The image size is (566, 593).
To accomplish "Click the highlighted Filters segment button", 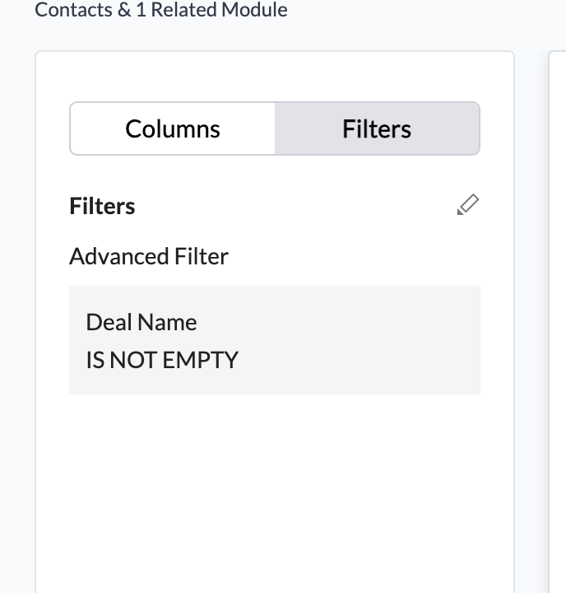I will click(377, 128).
